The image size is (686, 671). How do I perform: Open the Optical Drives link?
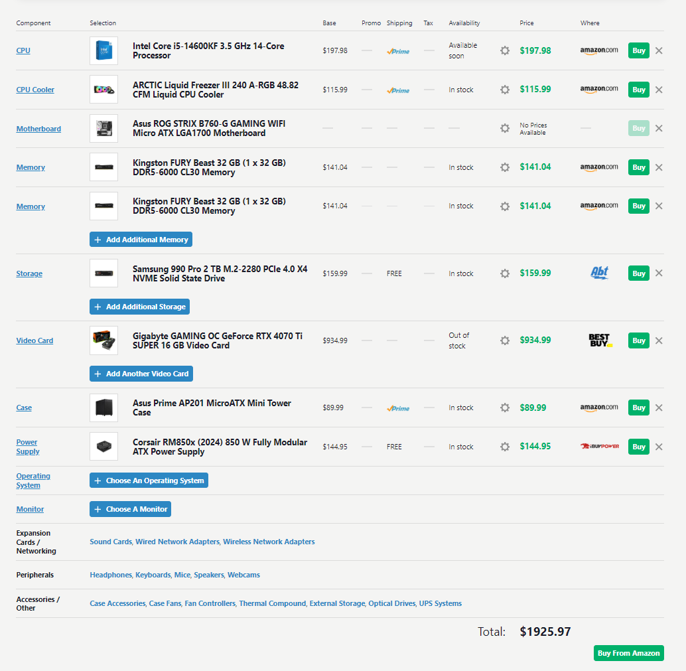pyautogui.click(x=391, y=603)
